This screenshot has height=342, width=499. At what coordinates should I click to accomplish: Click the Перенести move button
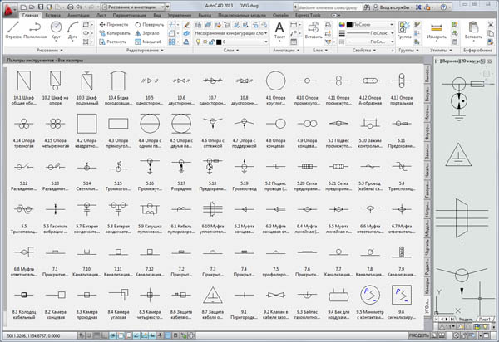[114, 24]
